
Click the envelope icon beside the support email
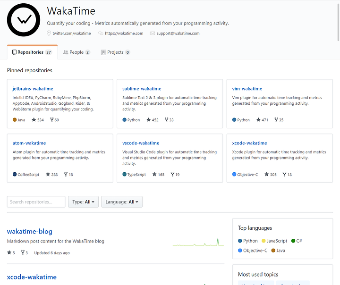(153, 33)
